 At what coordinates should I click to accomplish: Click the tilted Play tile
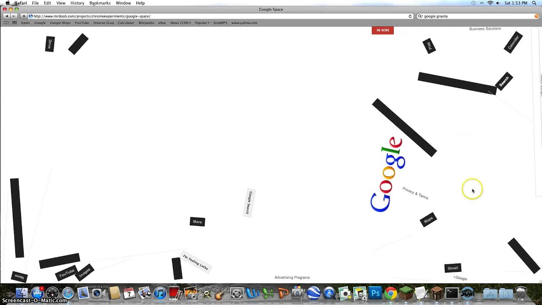pos(429,46)
